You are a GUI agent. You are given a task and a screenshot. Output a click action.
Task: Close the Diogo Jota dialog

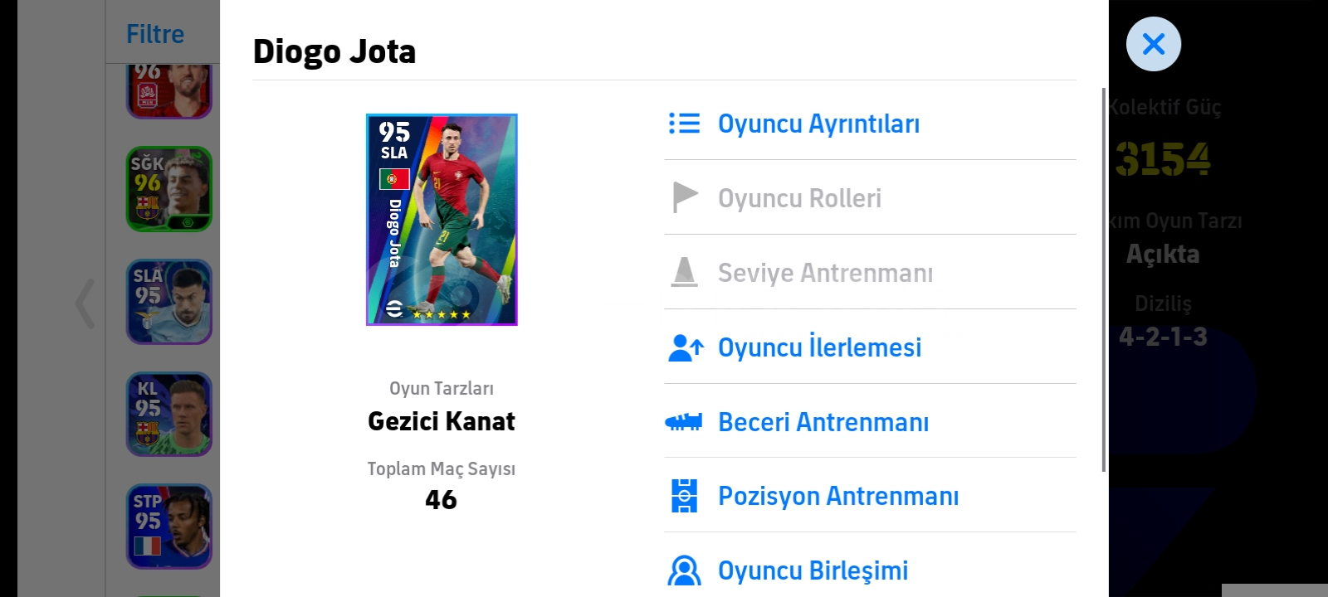pyautogui.click(x=1153, y=44)
